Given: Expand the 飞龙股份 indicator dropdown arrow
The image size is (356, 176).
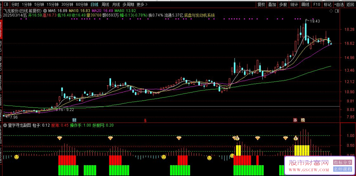Looking at the screenshot, I should coord(45,11).
